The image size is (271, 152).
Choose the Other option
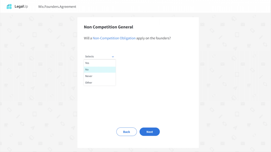pos(100,83)
